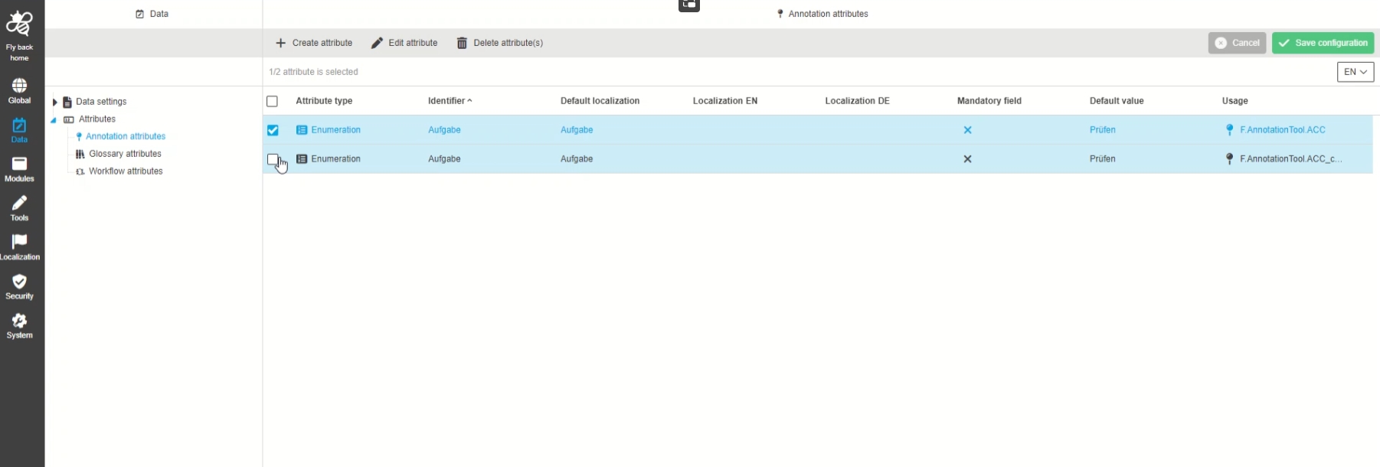Click the Data calendar icon in header
Viewport: 1380px width, 467px height.
tap(139, 14)
